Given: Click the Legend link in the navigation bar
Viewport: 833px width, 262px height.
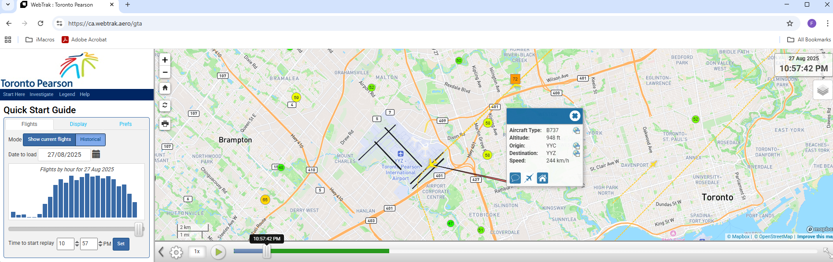Looking at the screenshot, I should pos(67,94).
